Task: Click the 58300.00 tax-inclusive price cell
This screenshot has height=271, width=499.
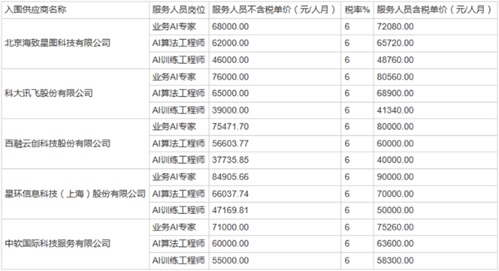Action: tap(436, 261)
